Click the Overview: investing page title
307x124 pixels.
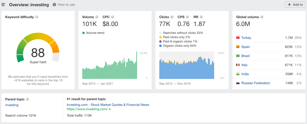tap(29, 5)
